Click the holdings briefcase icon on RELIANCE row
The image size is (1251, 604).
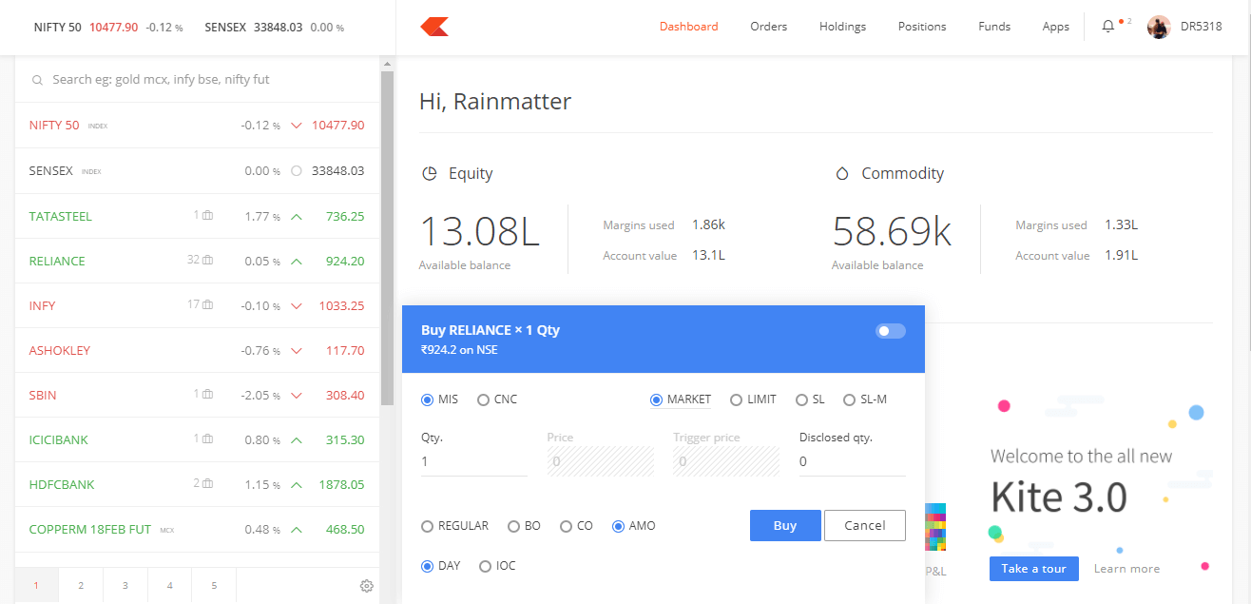click(207, 261)
